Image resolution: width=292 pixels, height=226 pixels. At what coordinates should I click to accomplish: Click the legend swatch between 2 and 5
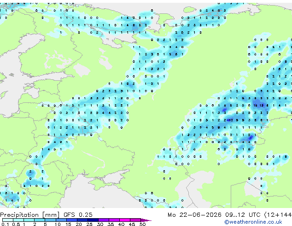[40, 220]
